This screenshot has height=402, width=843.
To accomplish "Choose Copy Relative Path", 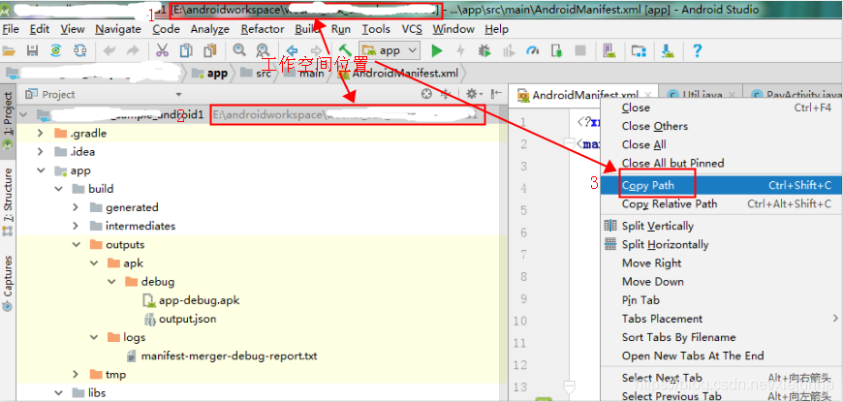I will pos(720,203).
